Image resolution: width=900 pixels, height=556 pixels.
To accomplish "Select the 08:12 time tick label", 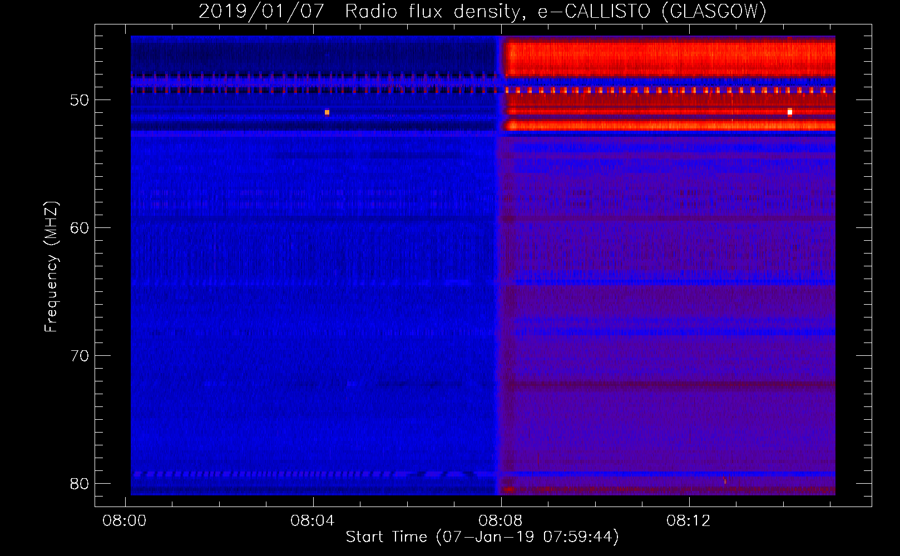I will (689, 521).
